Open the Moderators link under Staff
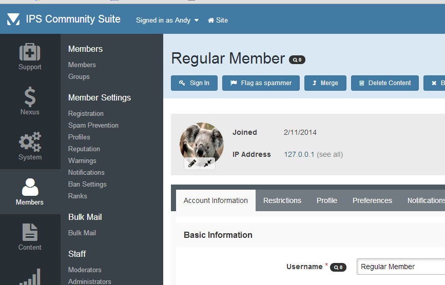The height and width of the screenshot is (285, 445). (85, 270)
